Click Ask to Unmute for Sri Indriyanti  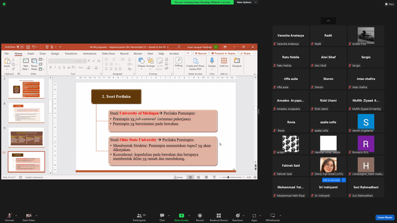[331, 180]
